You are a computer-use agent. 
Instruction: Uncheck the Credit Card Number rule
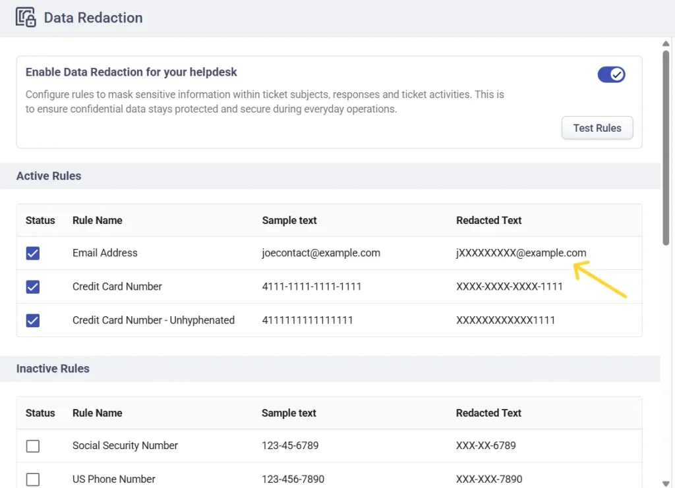(x=32, y=286)
